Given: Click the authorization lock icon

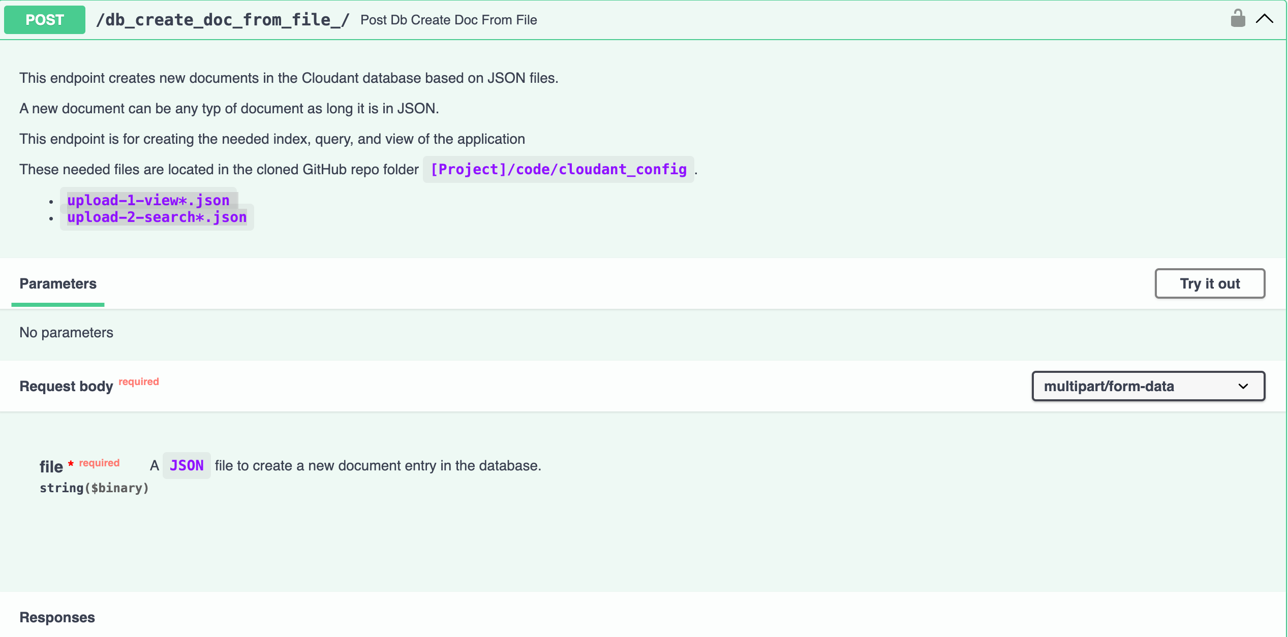Looking at the screenshot, I should point(1238,19).
